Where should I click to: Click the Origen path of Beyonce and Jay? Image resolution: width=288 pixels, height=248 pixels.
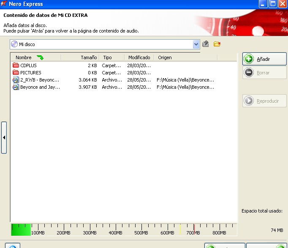tap(185, 87)
